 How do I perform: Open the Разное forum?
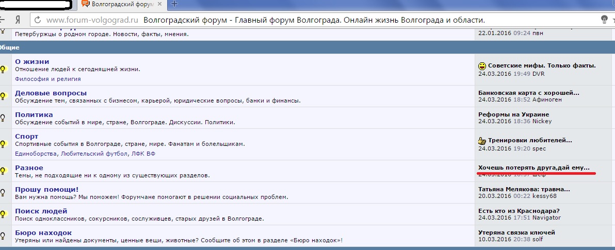[29, 168]
